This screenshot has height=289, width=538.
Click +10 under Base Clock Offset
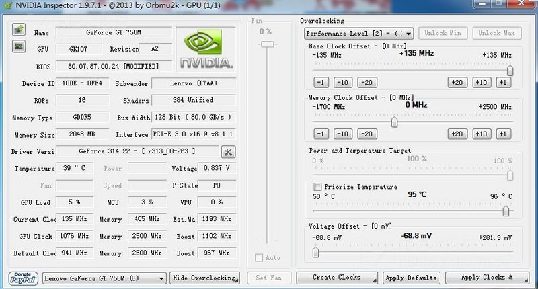pos(482,83)
